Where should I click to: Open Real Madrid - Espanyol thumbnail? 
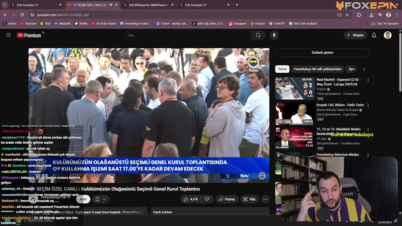point(295,88)
